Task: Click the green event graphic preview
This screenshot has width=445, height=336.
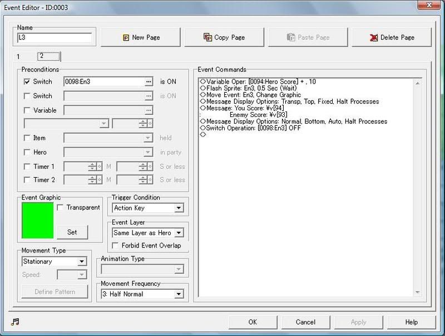Action: click(x=37, y=220)
